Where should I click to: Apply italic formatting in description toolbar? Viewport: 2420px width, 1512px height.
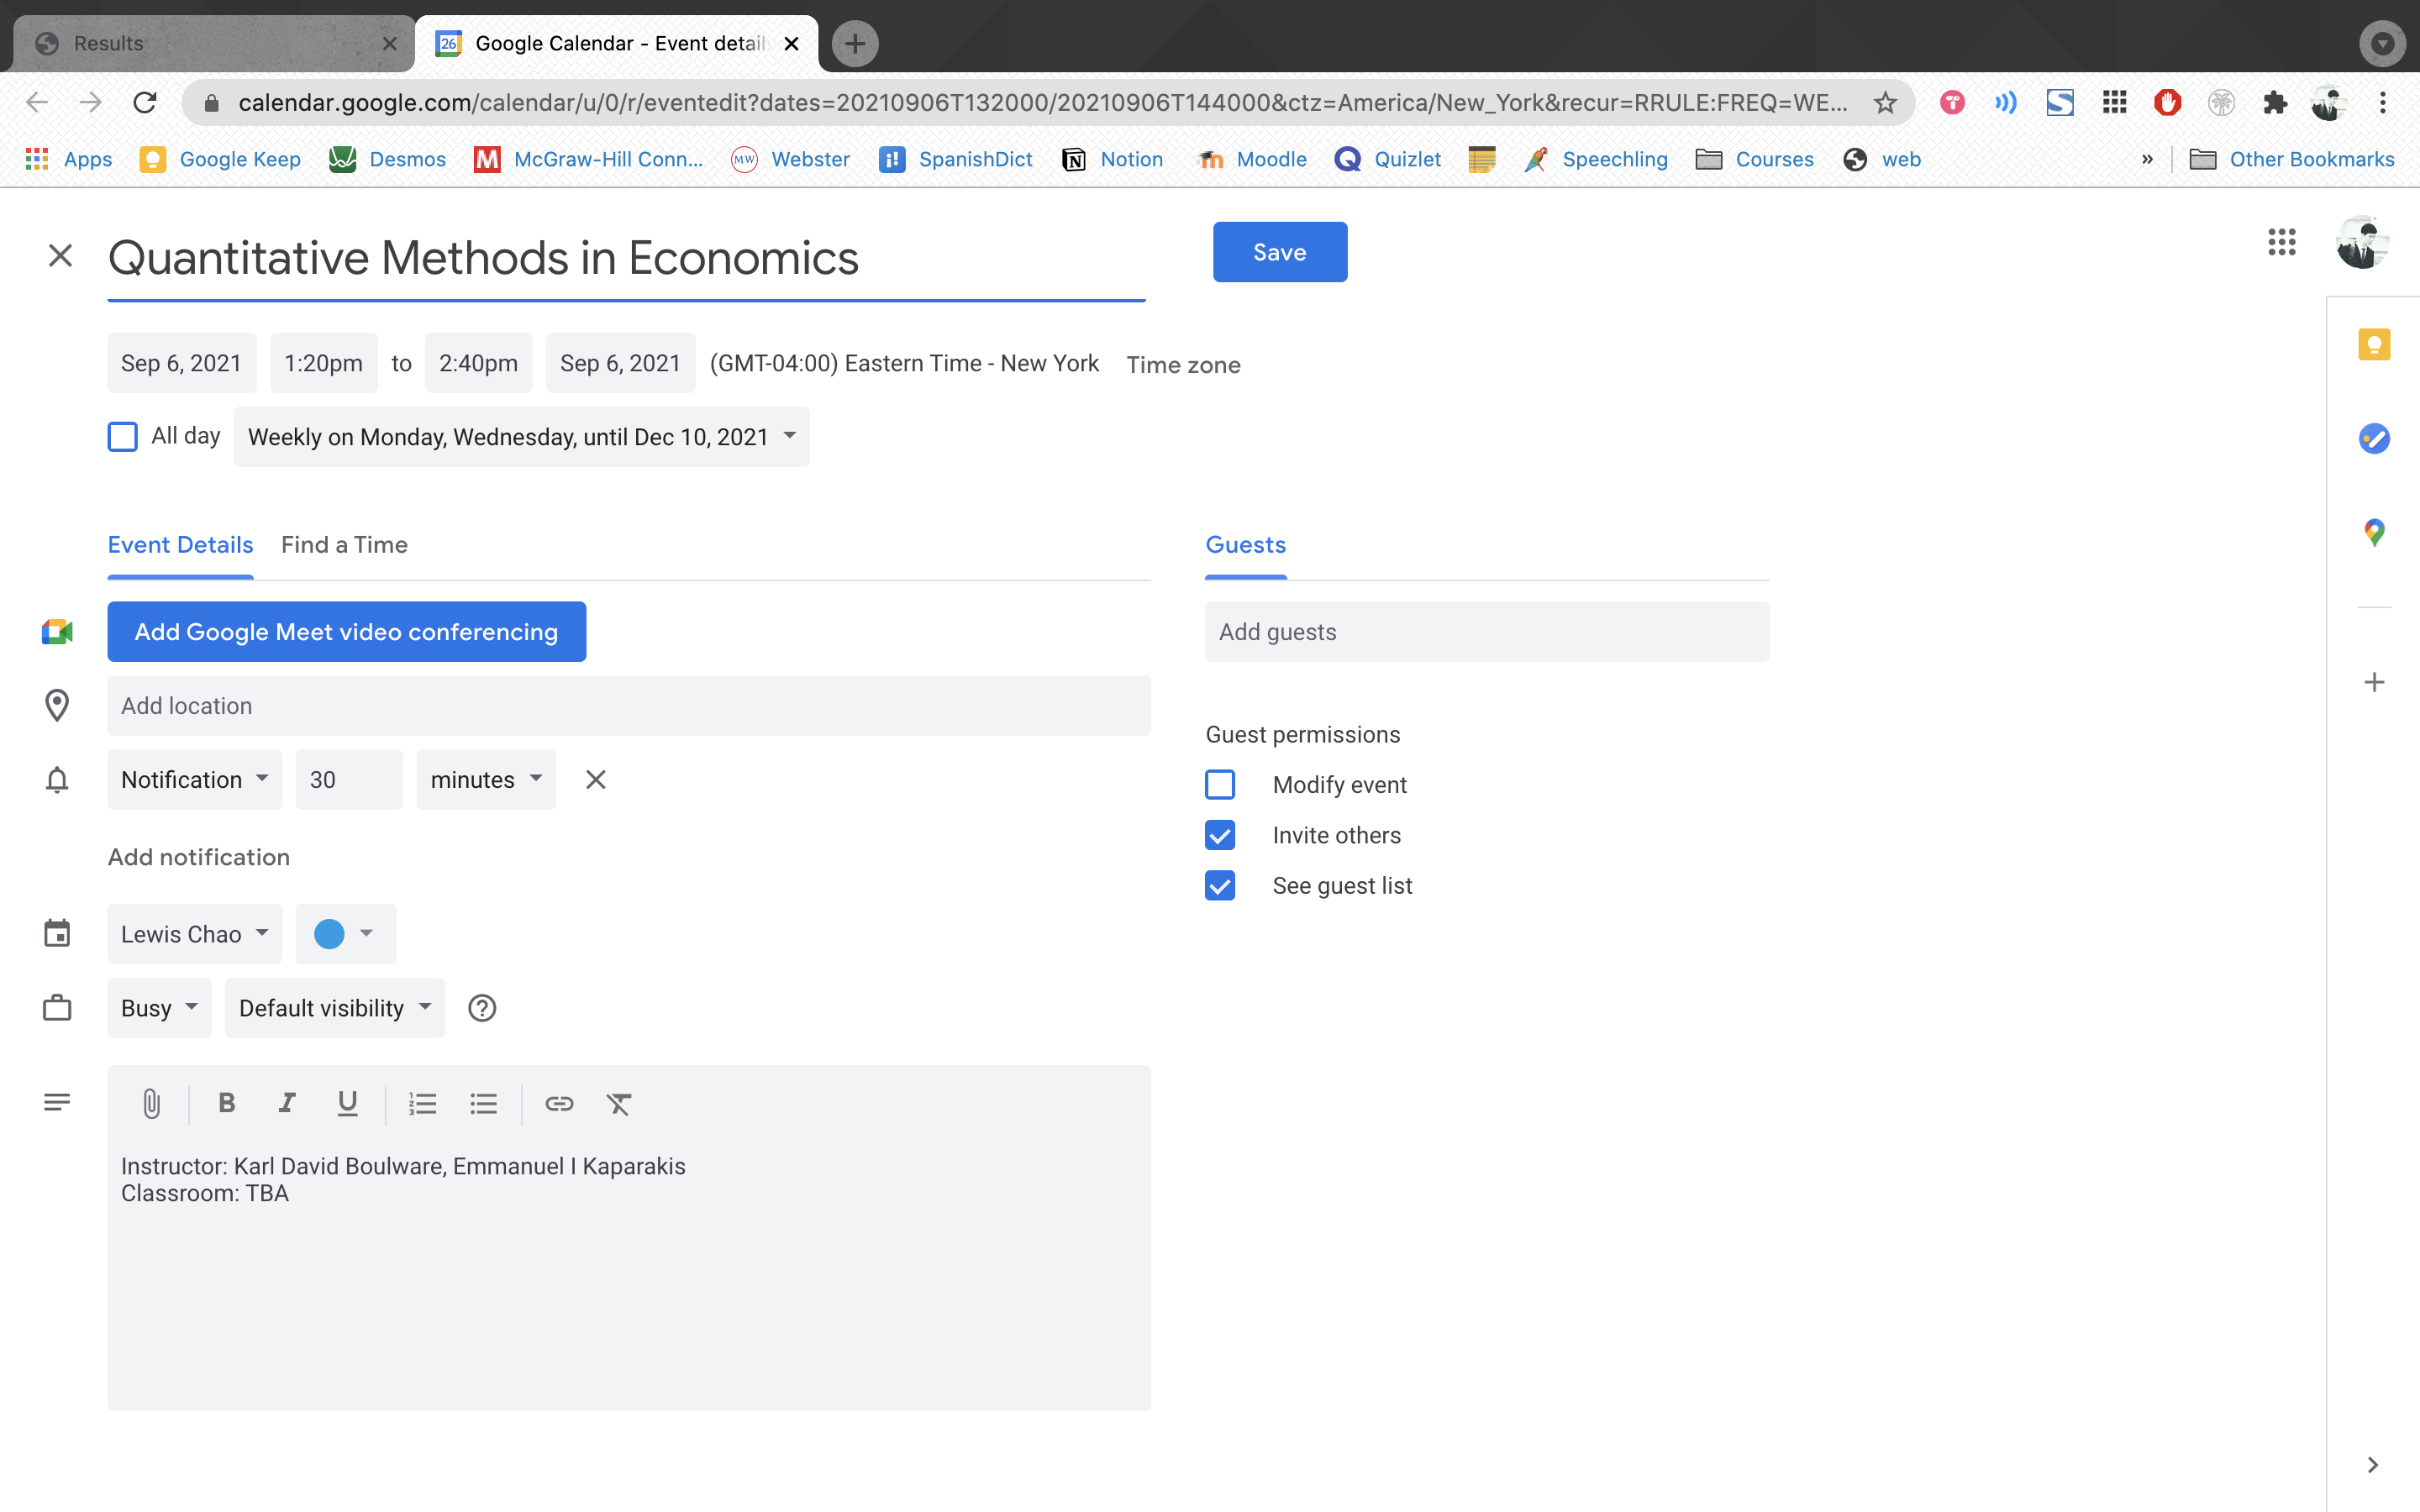coord(287,1103)
